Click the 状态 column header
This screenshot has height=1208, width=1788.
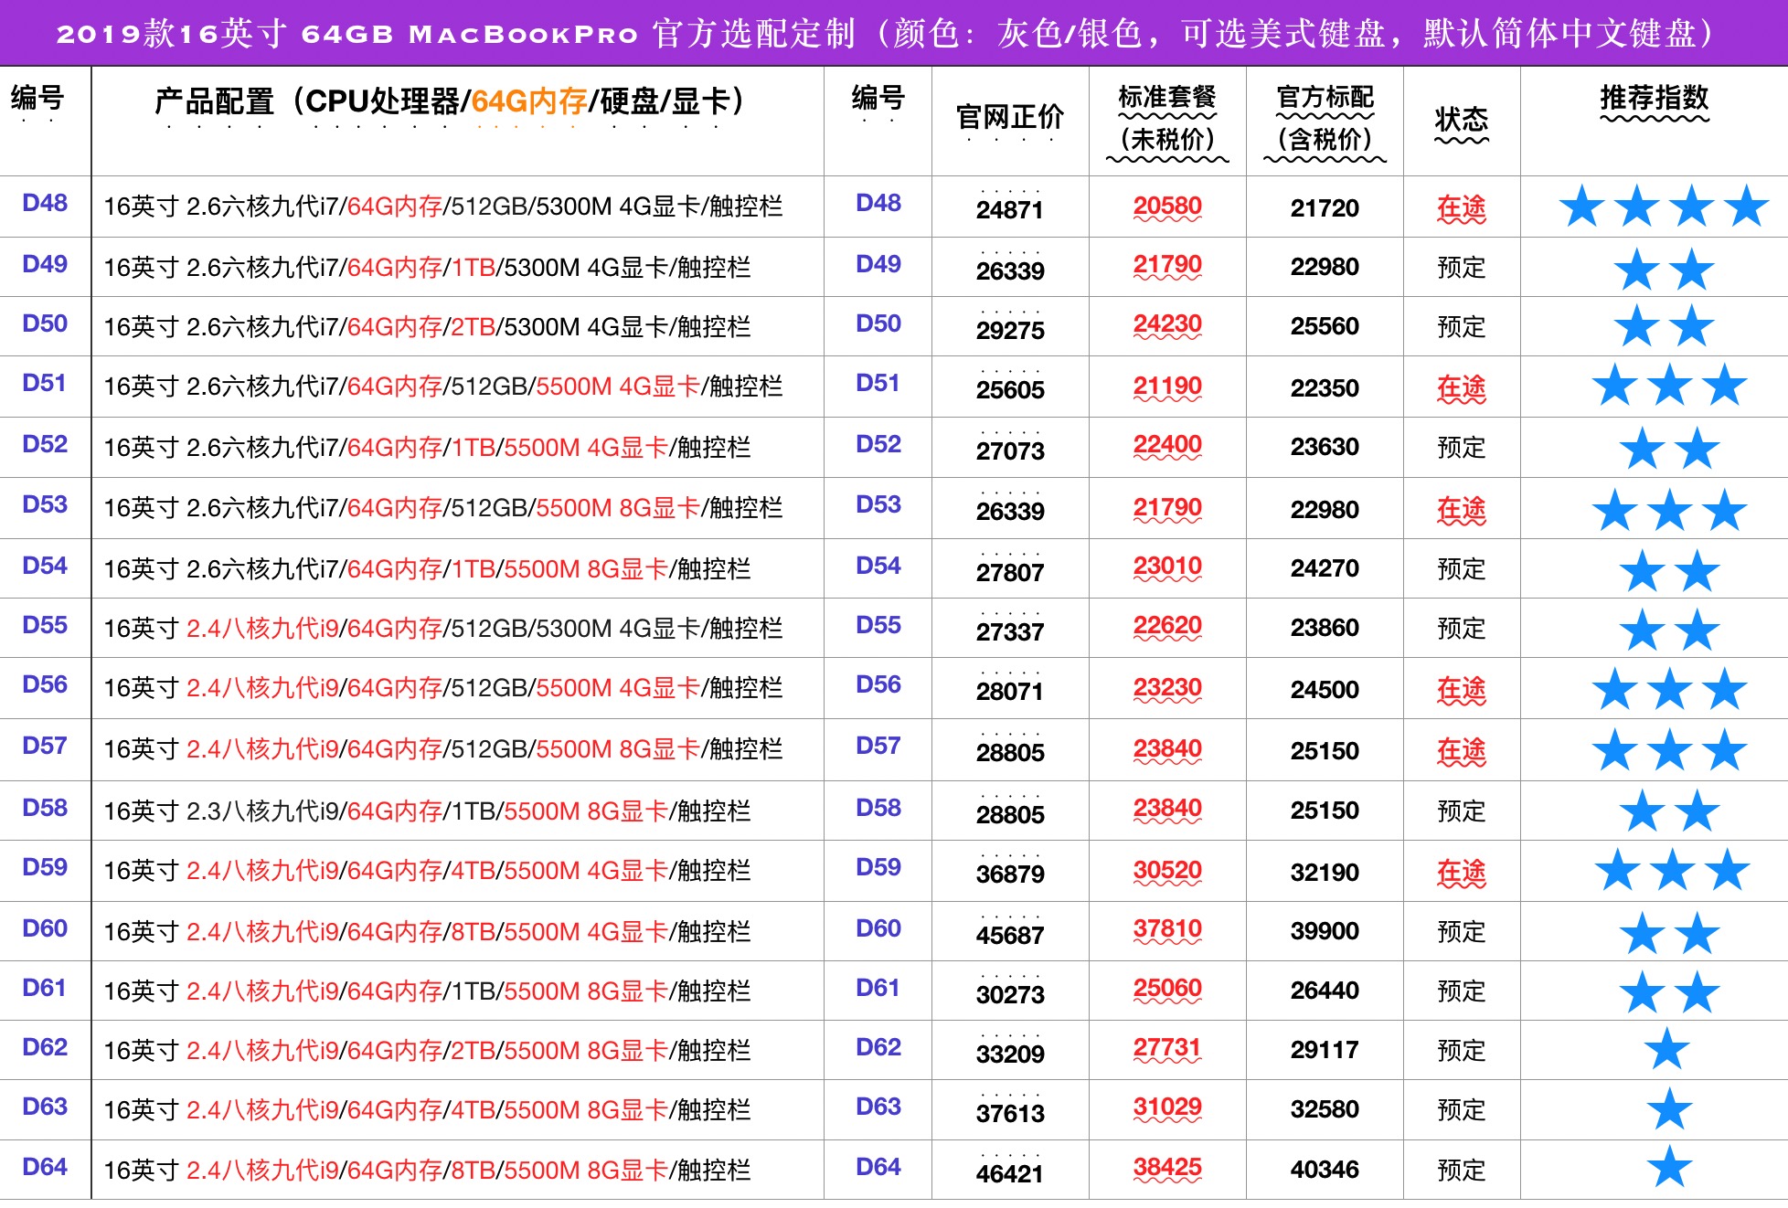[1462, 120]
